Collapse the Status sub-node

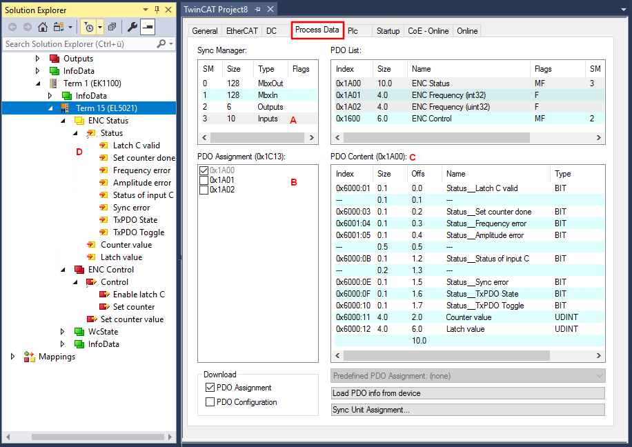75,133
